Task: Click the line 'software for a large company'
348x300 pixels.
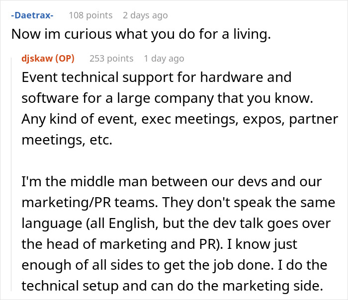Action: (168, 98)
